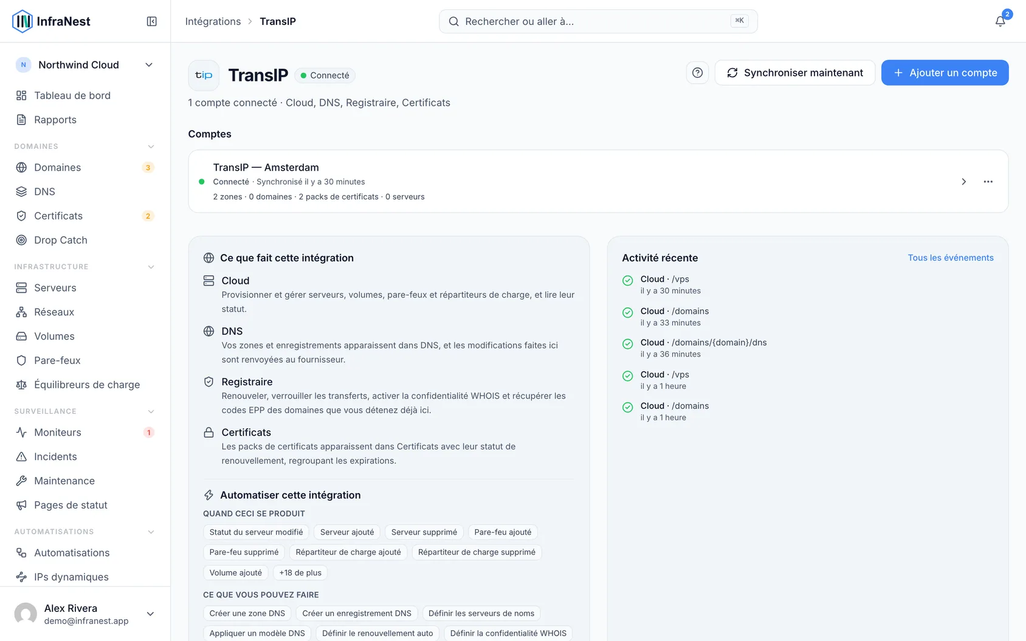Open more options for TransIP — Amsterdam account
This screenshot has height=641, width=1026.
coord(988,182)
